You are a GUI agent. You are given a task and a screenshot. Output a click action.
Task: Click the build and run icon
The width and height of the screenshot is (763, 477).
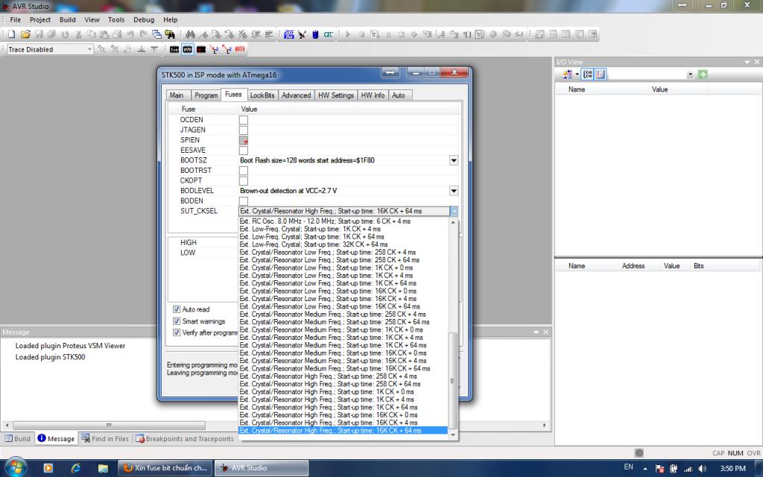coord(303,34)
